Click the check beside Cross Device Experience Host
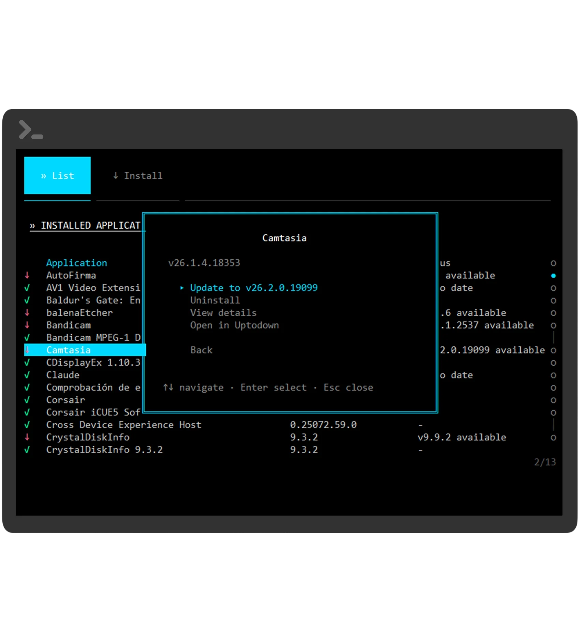The height and width of the screenshot is (642, 580). coord(27,425)
